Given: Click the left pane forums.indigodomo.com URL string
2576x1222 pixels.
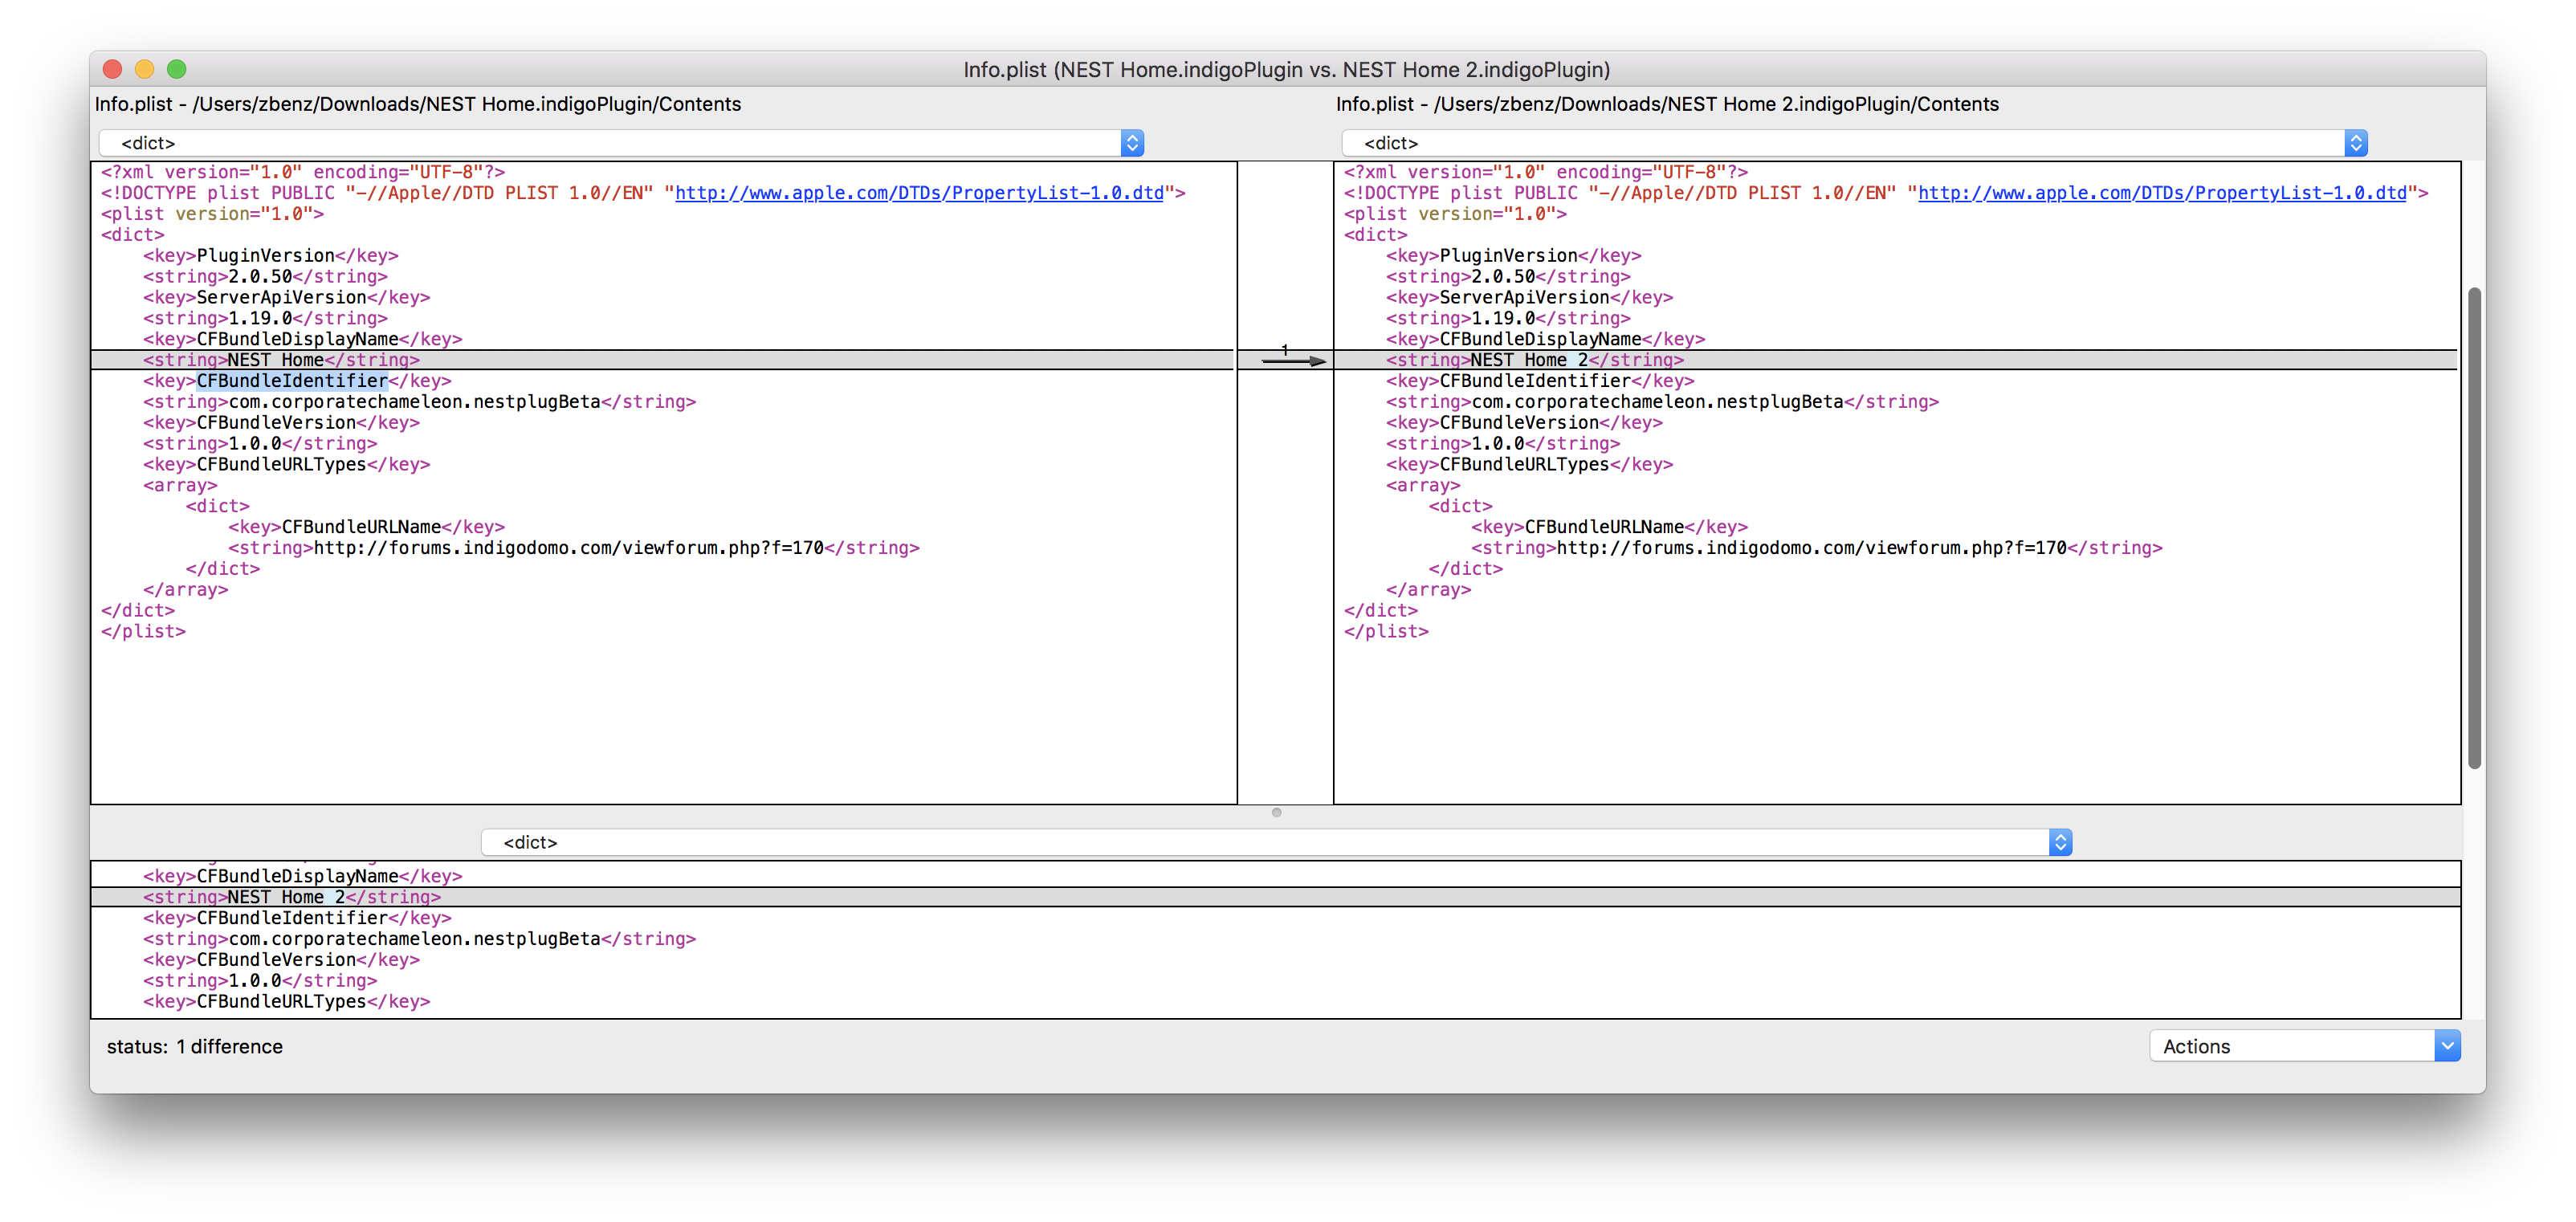Looking at the screenshot, I should pos(573,548).
